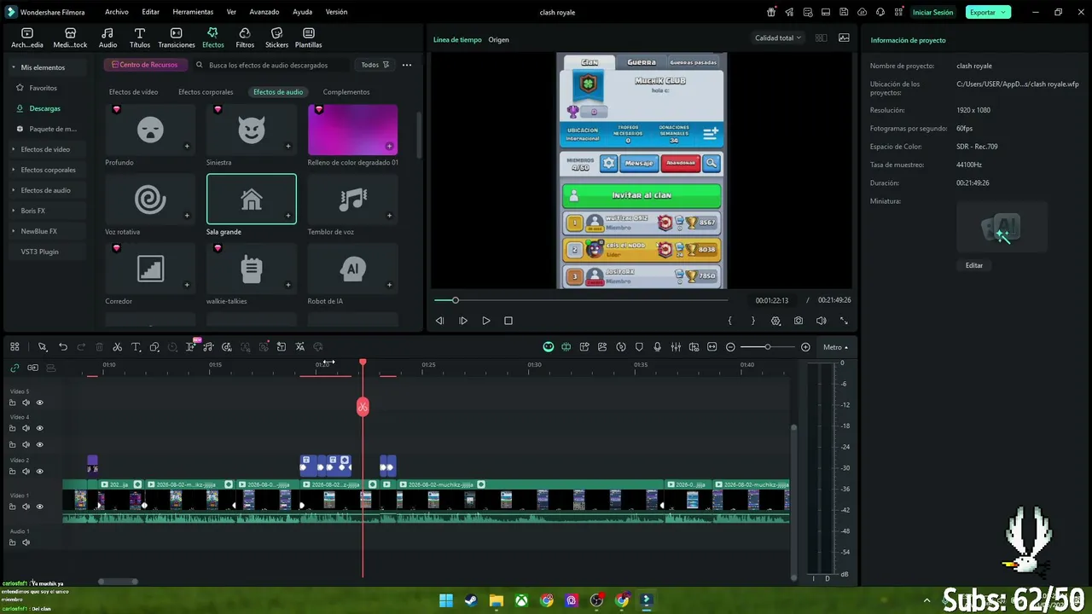Viewport: 1092px width, 614px height.
Task: Switch preview to Origen tab
Action: [498, 40]
